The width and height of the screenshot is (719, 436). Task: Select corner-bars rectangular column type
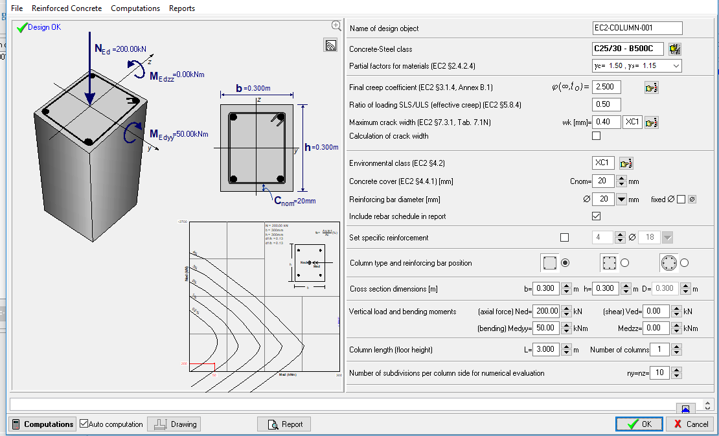click(565, 262)
